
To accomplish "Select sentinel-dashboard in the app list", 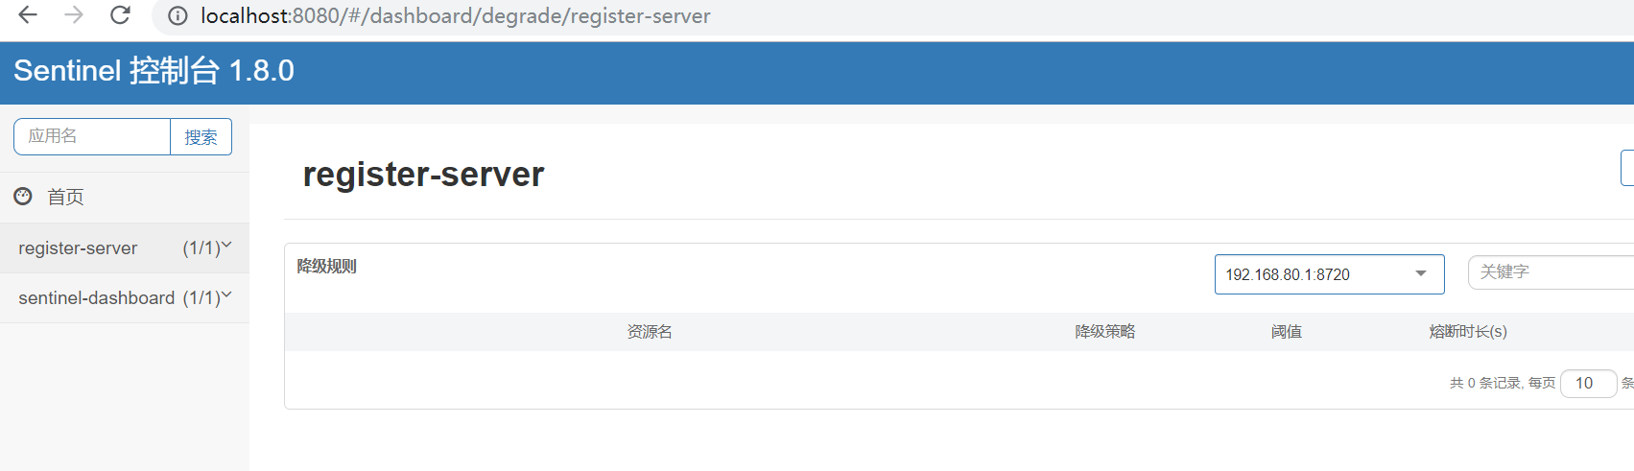I will point(97,298).
